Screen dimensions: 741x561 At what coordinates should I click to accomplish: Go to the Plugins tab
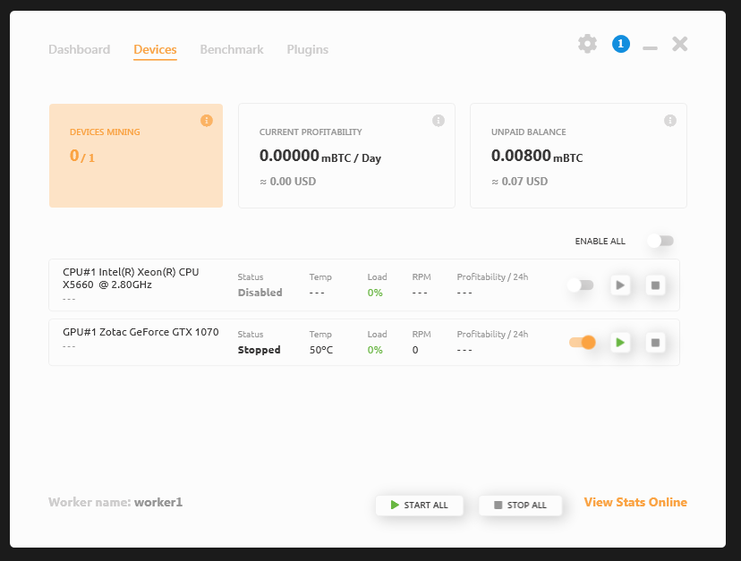tap(307, 50)
